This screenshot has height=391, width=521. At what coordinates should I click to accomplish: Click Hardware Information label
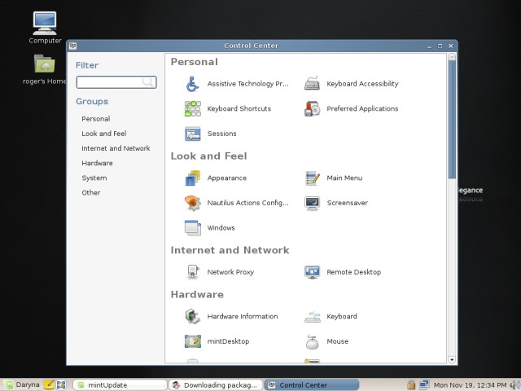[x=243, y=316]
